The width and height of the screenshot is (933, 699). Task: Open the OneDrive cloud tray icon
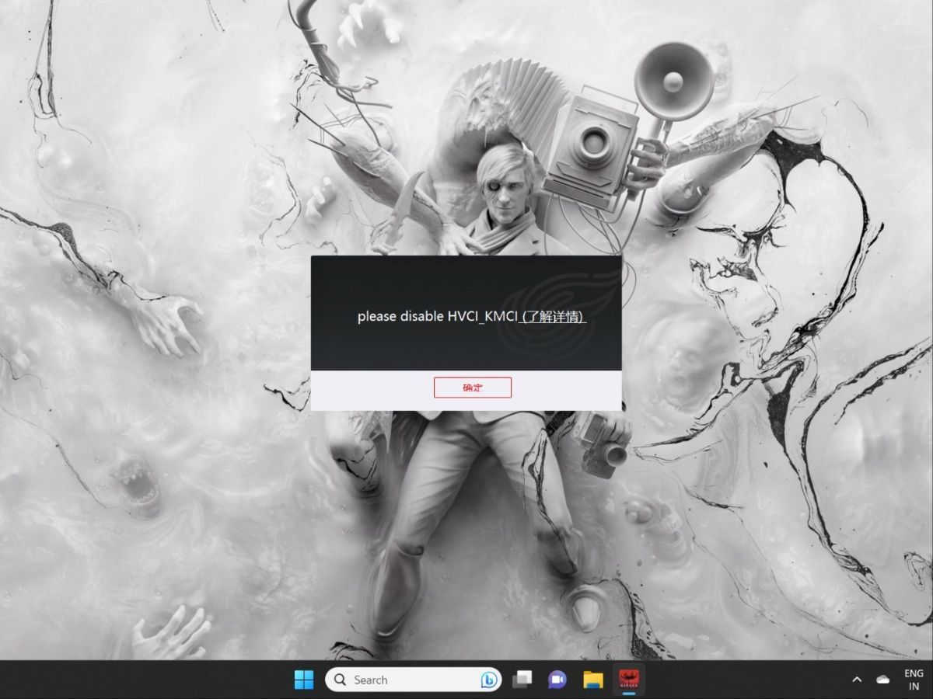[882, 680]
